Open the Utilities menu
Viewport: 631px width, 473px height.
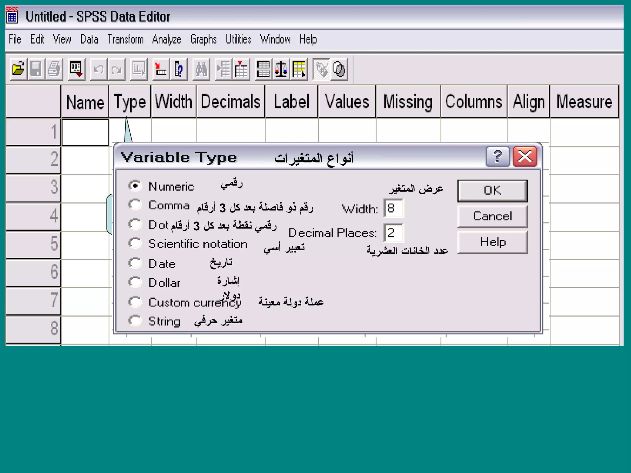238,39
